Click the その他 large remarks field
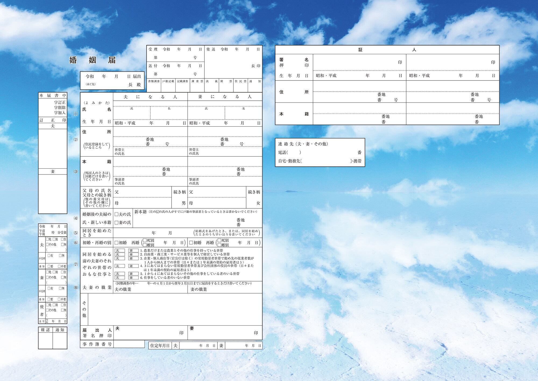The image size is (538, 381). [x=175, y=309]
